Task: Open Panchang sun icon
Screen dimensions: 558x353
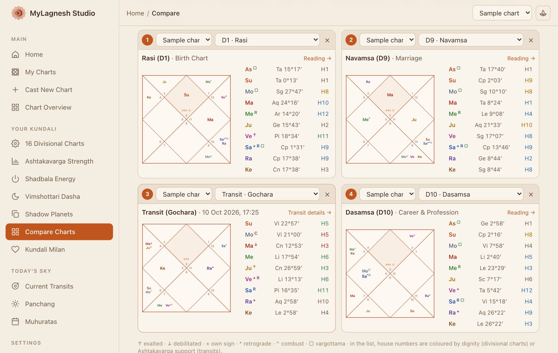Action: tap(15, 304)
